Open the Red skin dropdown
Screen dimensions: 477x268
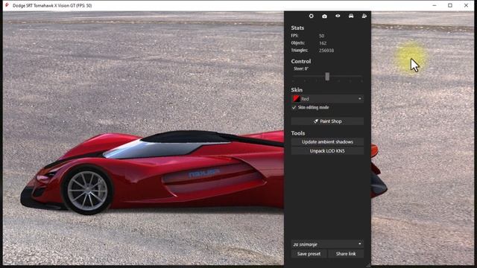point(327,99)
